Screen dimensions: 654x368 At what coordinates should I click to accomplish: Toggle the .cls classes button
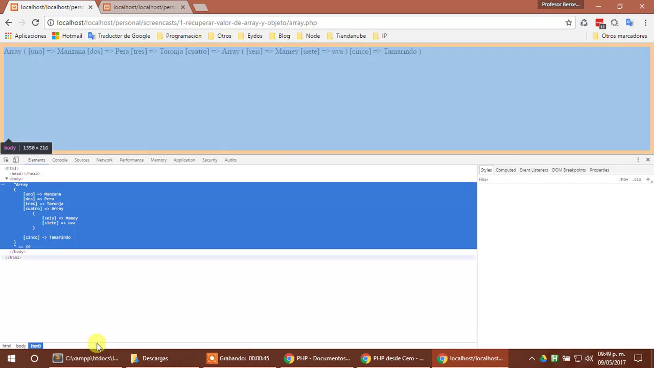[x=637, y=179]
